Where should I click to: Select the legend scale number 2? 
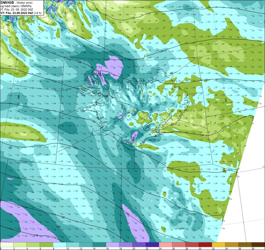14,248
